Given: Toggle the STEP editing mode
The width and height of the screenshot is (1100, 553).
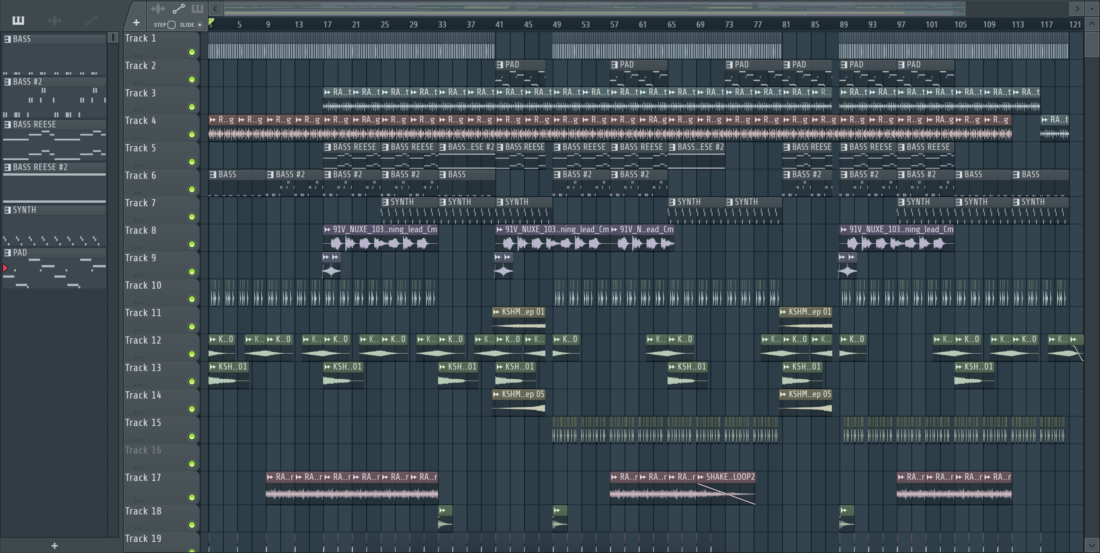Looking at the screenshot, I should coord(171,25).
